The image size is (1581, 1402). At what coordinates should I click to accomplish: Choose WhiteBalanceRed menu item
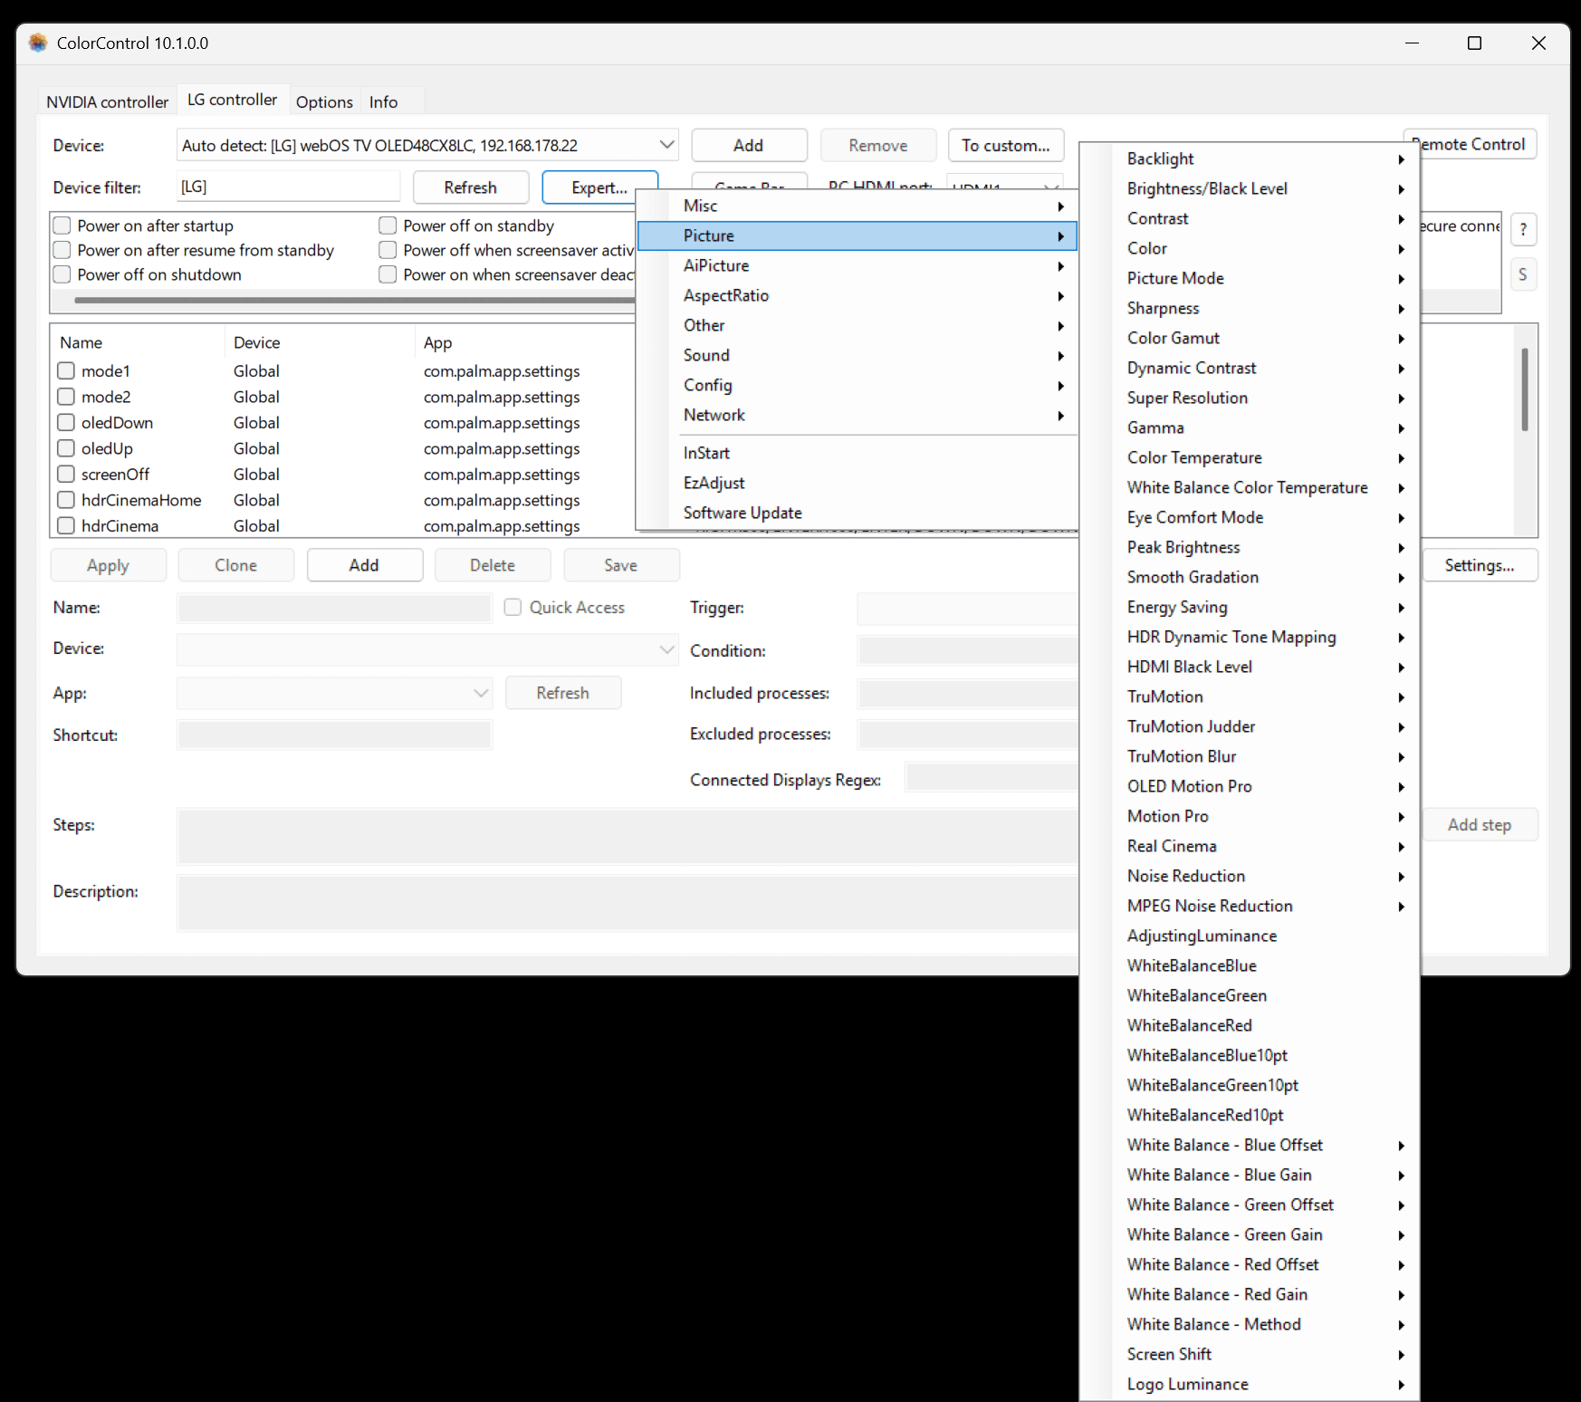click(1250, 1025)
